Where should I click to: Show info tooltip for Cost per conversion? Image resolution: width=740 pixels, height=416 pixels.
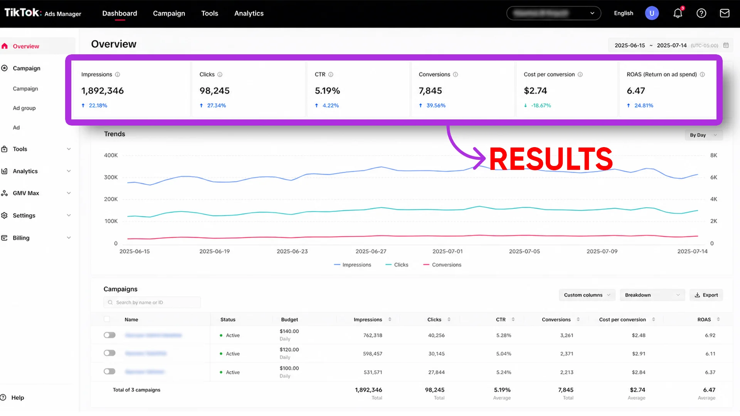coord(580,74)
